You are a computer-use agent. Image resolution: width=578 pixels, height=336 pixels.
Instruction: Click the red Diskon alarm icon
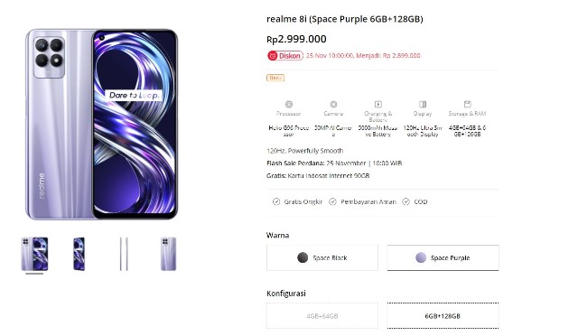pos(273,56)
